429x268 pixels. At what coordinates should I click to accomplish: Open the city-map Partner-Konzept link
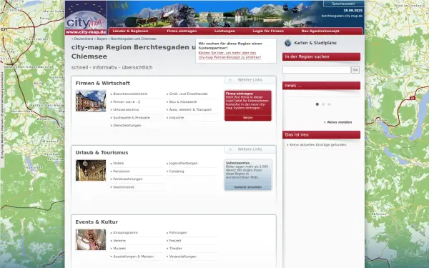coord(230,55)
